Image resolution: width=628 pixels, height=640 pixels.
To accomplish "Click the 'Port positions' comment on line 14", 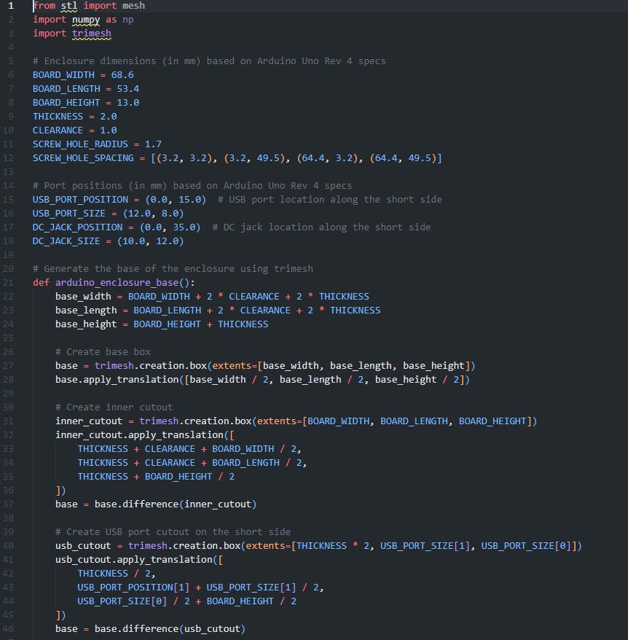I will (192, 186).
